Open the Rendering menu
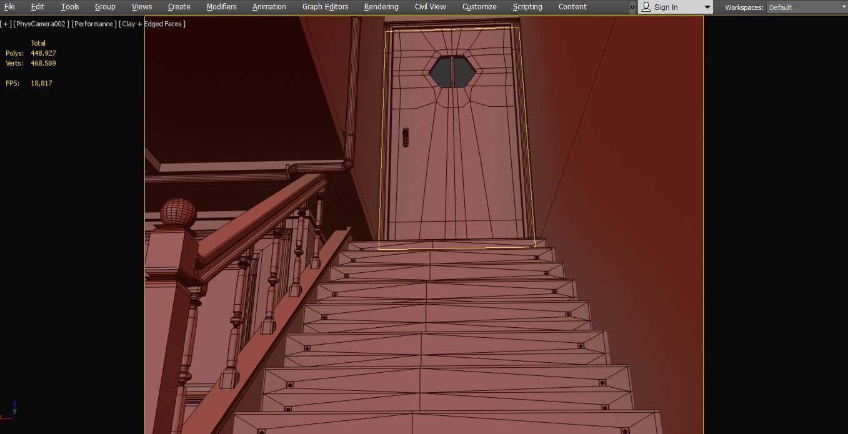 tap(381, 7)
